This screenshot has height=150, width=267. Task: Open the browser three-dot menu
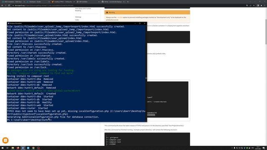coord(265,5)
